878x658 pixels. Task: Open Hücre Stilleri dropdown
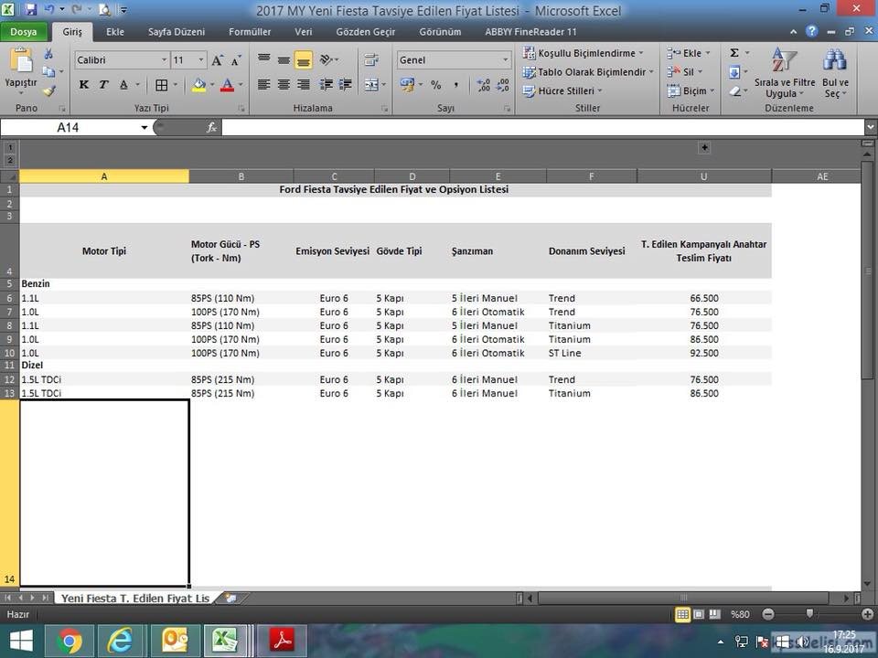coord(562,90)
